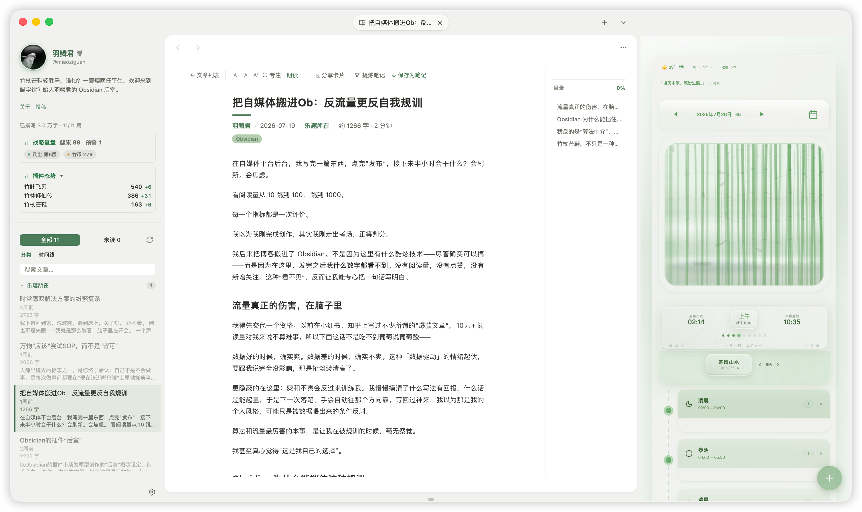
Task: Return to 文章列表 article list
Action: pos(205,75)
